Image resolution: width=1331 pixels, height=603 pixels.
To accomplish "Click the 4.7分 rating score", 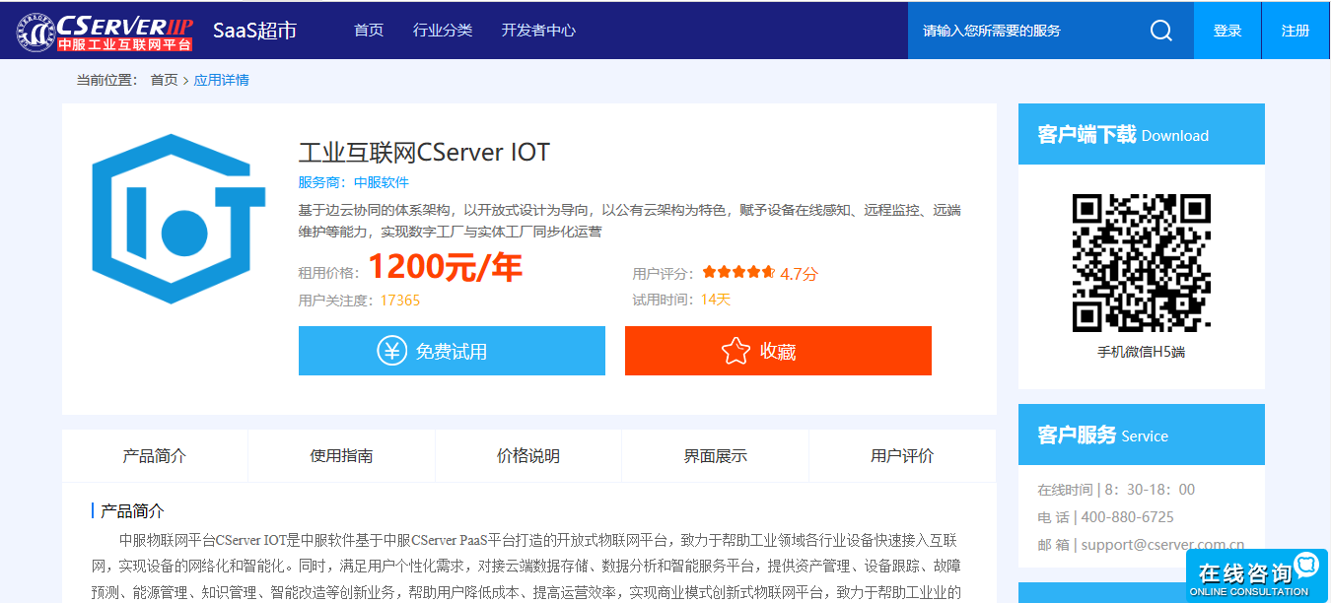I will coord(799,274).
